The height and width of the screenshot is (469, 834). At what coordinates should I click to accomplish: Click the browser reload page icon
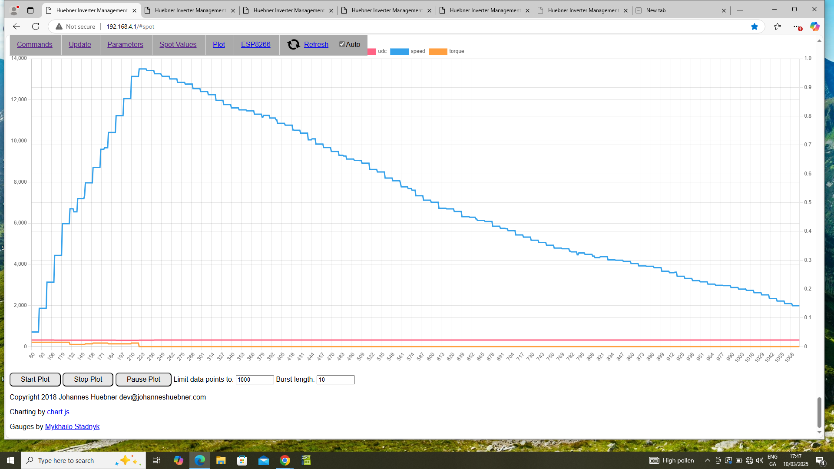click(x=36, y=26)
